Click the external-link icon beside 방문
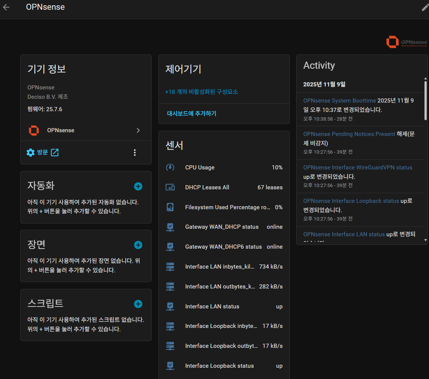Viewport: 429px width, 379px height. click(x=55, y=153)
